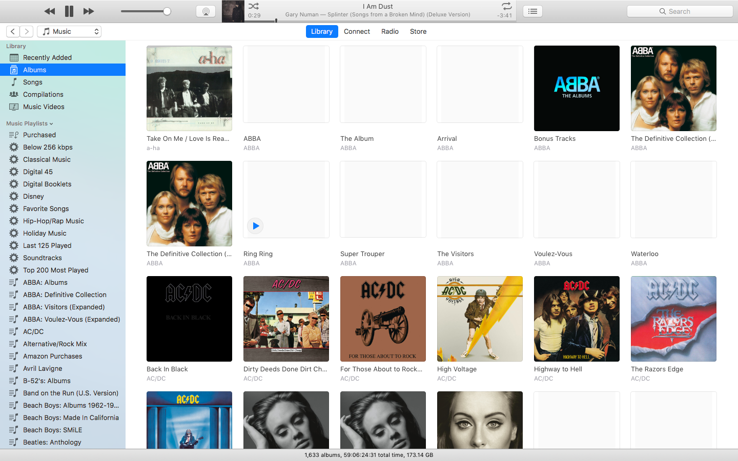The width and height of the screenshot is (738, 461).
Task: Switch to the Library tab
Action: [x=322, y=32]
